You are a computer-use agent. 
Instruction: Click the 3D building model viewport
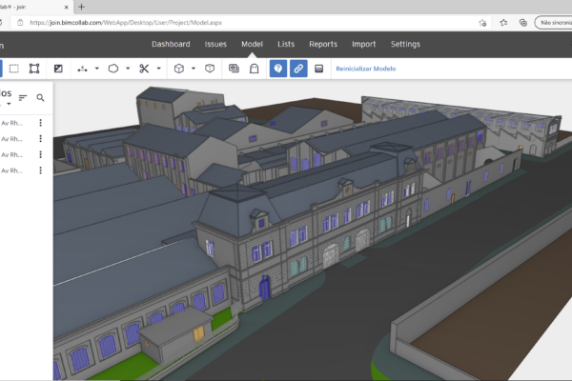pos(313,231)
